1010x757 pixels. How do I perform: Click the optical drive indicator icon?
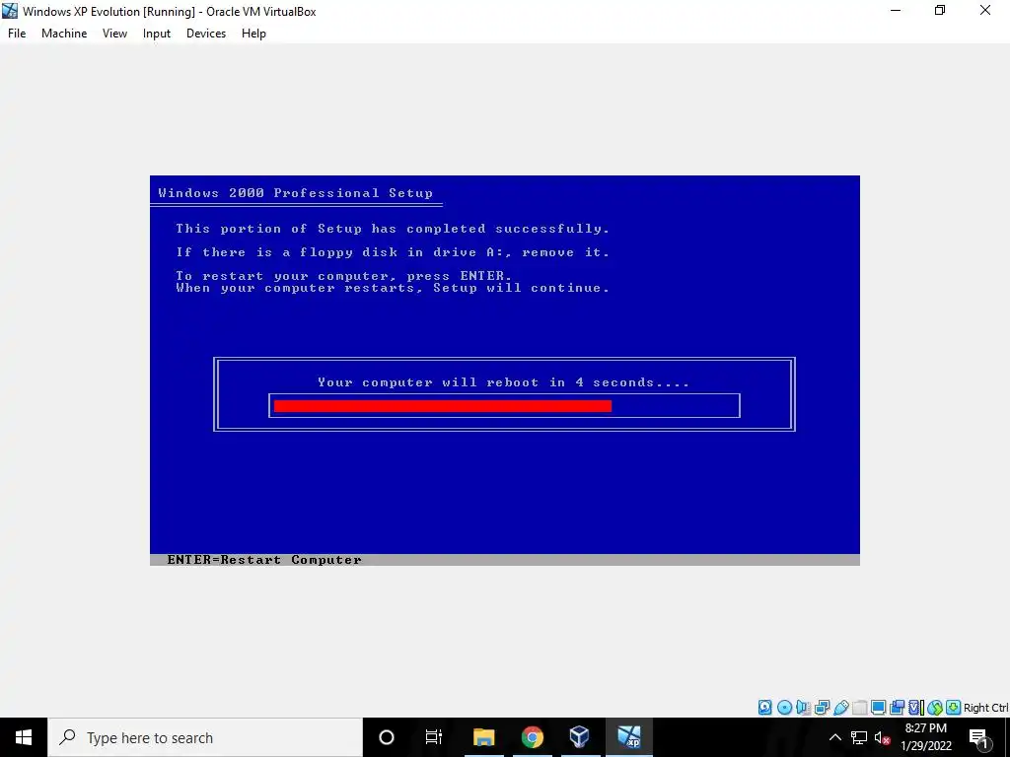tap(784, 708)
